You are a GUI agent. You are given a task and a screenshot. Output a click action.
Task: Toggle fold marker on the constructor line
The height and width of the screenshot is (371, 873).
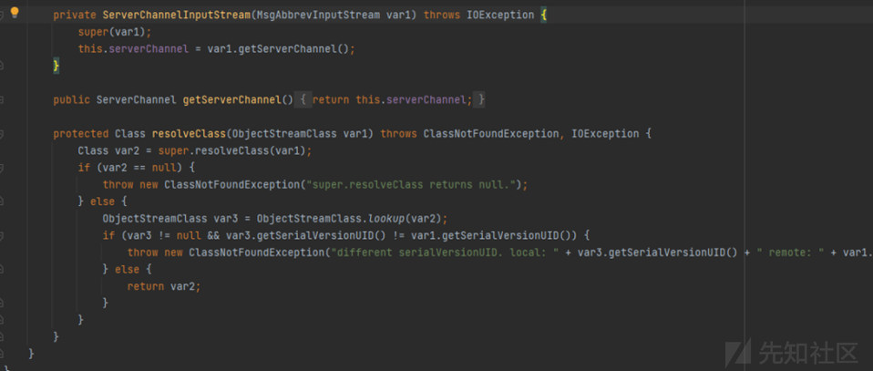pos(2,15)
